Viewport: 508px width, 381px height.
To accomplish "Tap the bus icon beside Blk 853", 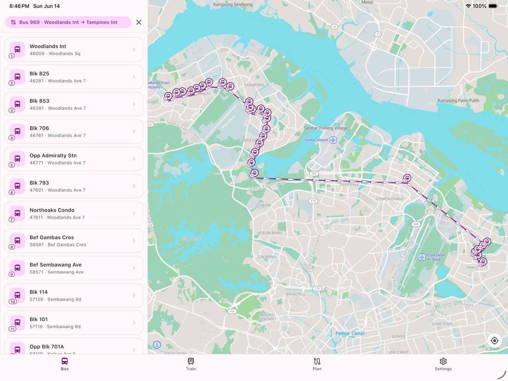I will pyautogui.click(x=17, y=104).
